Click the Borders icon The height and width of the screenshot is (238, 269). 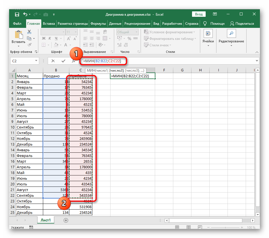click(x=44, y=45)
